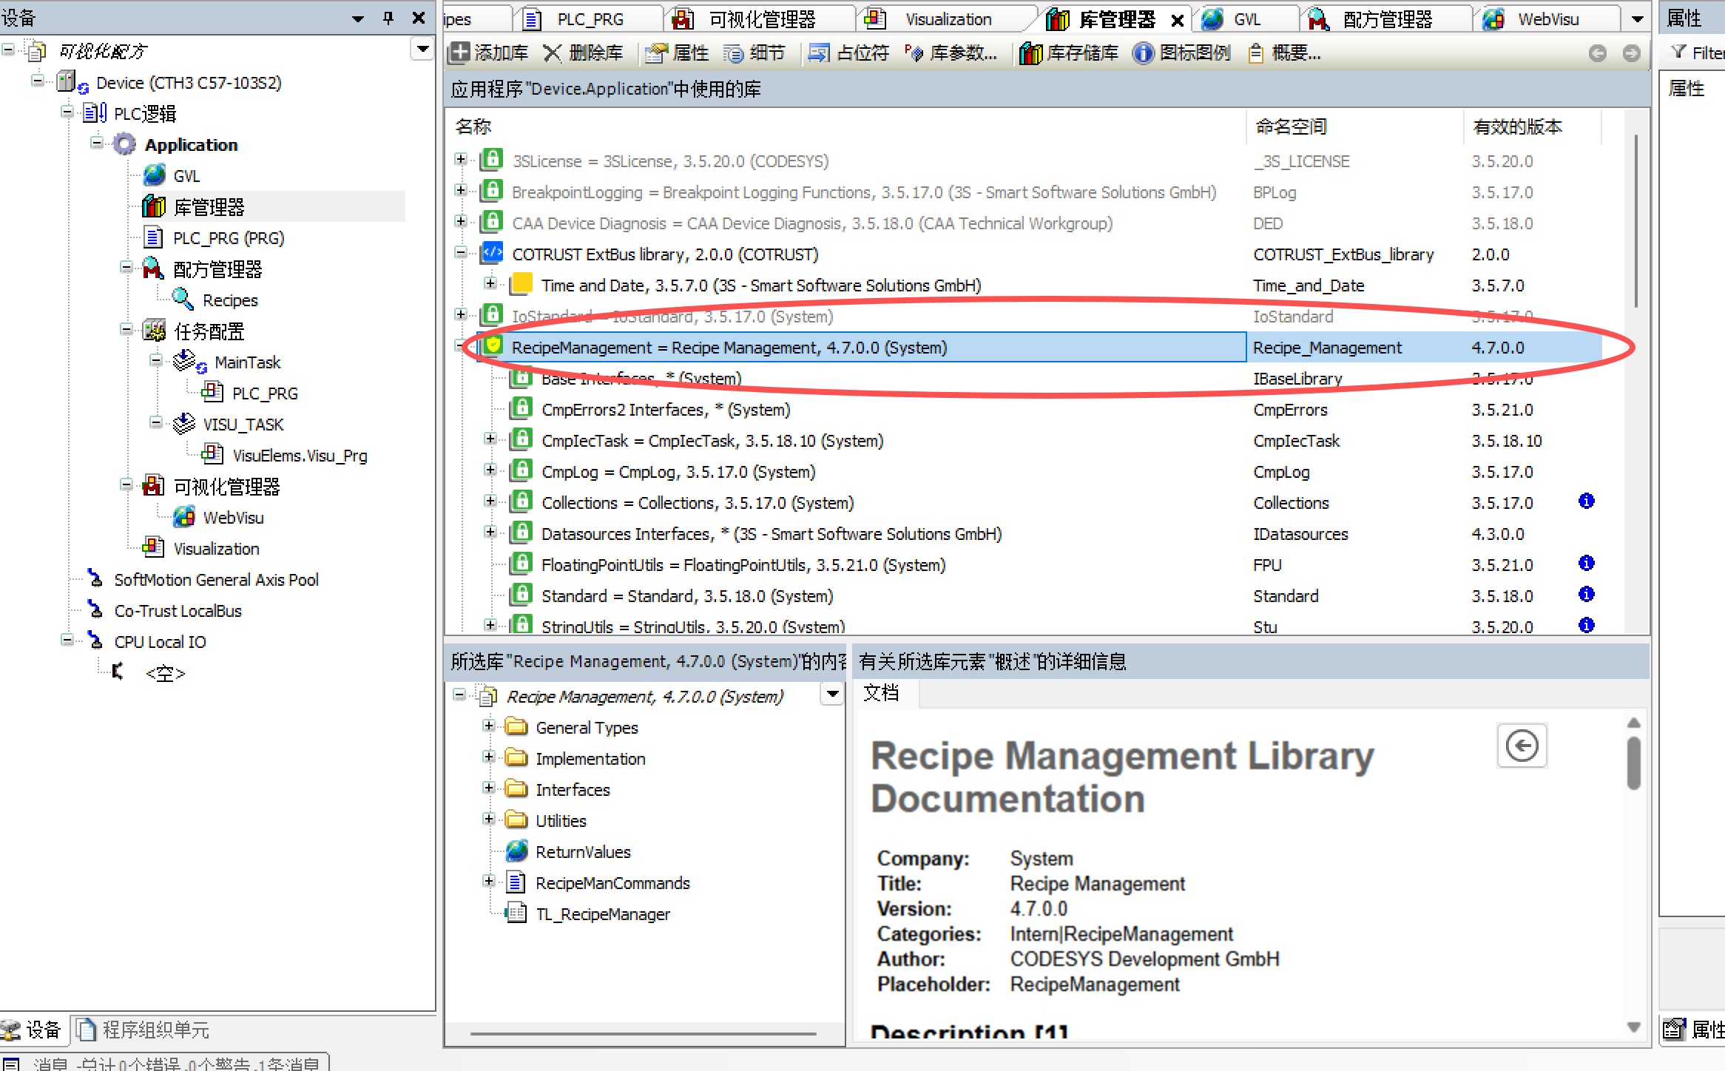Click the 名称 column header
The width and height of the screenshot is (1725, 1071).
pyautogui.click(x=473, y=126)
